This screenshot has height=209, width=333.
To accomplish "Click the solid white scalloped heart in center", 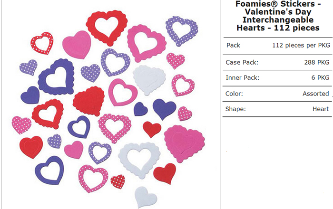I will coord(149,80).
